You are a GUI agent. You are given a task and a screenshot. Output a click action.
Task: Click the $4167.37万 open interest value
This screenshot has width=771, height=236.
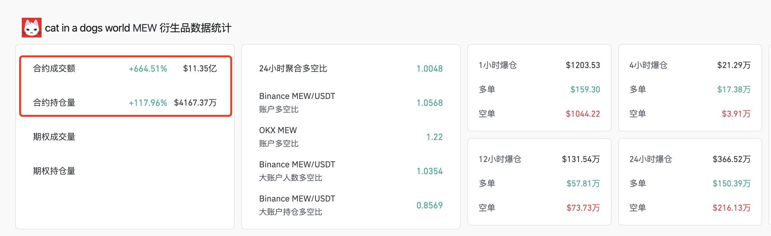point(195,103)
